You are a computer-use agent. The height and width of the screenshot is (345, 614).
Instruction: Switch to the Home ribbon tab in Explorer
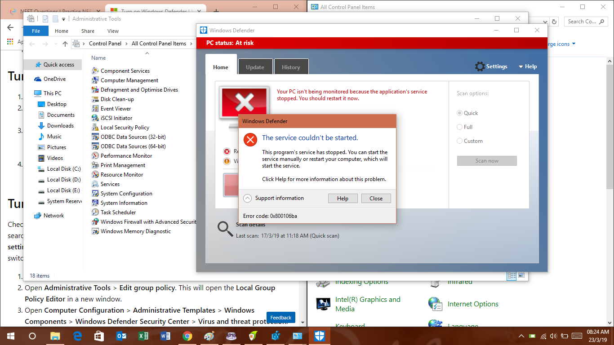pos(62,31)
